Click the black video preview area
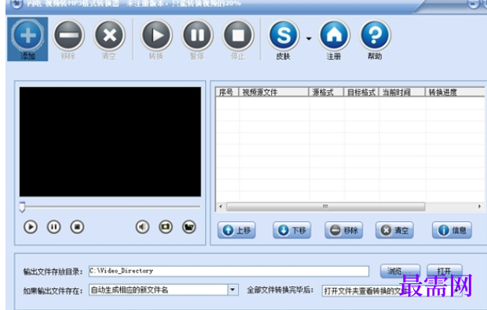Image resolution: width=487 pixels, height=310 pixels. pos(110,142)
